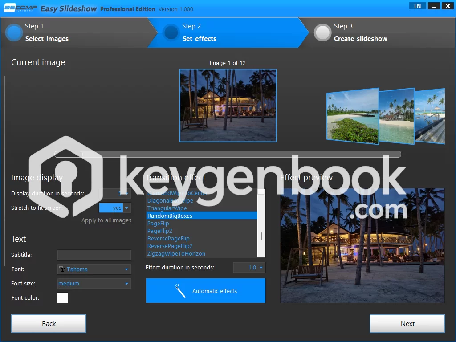Click the ASCOMP logo icon
The height and width of the screenshot is (342, 456).
tap(20, 8)
